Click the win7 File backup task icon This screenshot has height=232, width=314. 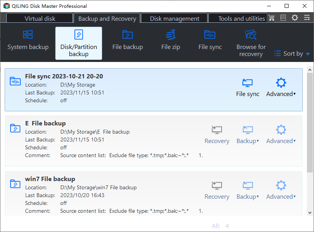(15, 184)
